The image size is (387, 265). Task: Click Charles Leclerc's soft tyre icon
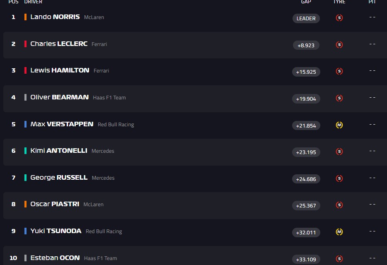(x=339, y=45)
